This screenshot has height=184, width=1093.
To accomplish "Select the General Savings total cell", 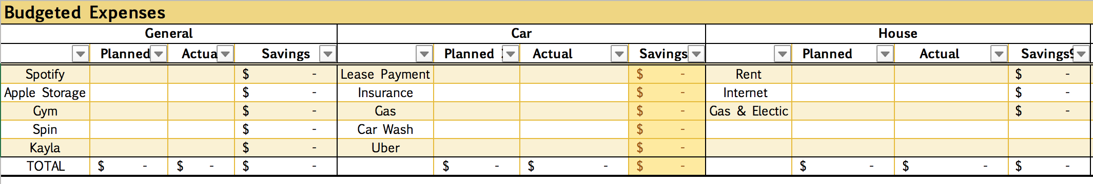I will [286, 166].
